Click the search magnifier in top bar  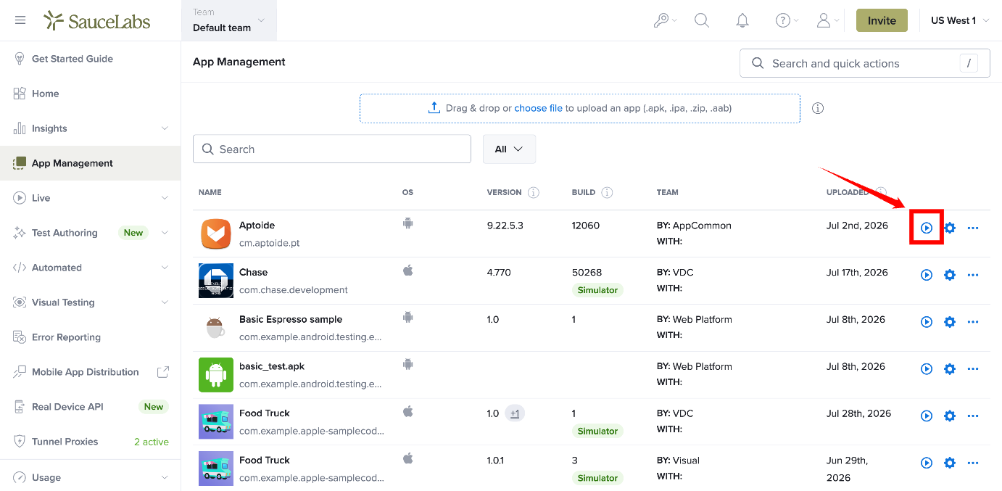pyautogui.click(x=702, y=20)
